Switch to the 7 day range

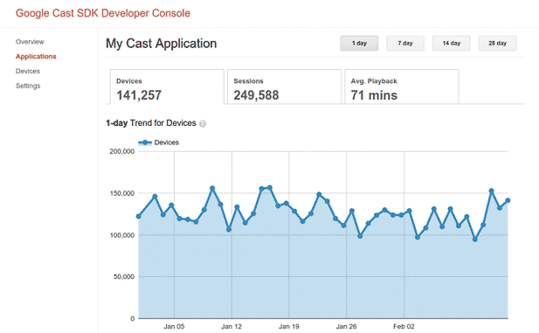[405, 44]
